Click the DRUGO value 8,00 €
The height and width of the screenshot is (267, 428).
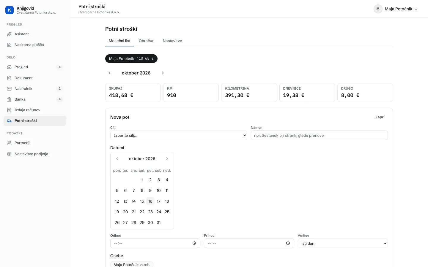[x=350, y=95]
